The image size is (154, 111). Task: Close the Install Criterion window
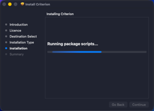pyautogui.click(x=4, y=4)
